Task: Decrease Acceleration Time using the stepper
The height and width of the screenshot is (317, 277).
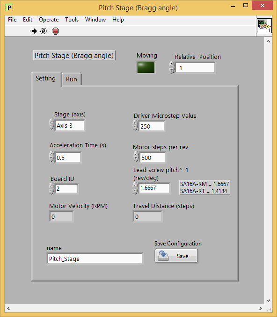Action: [51, 159]
